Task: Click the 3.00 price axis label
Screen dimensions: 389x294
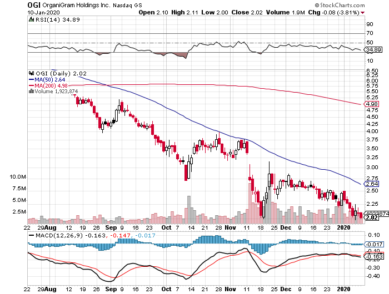Action: pyautogui.click(x=372, y=168)
